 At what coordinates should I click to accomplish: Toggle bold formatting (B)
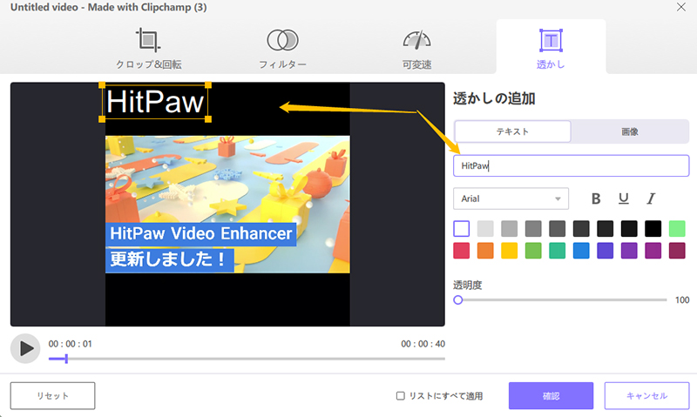point(596,198)
